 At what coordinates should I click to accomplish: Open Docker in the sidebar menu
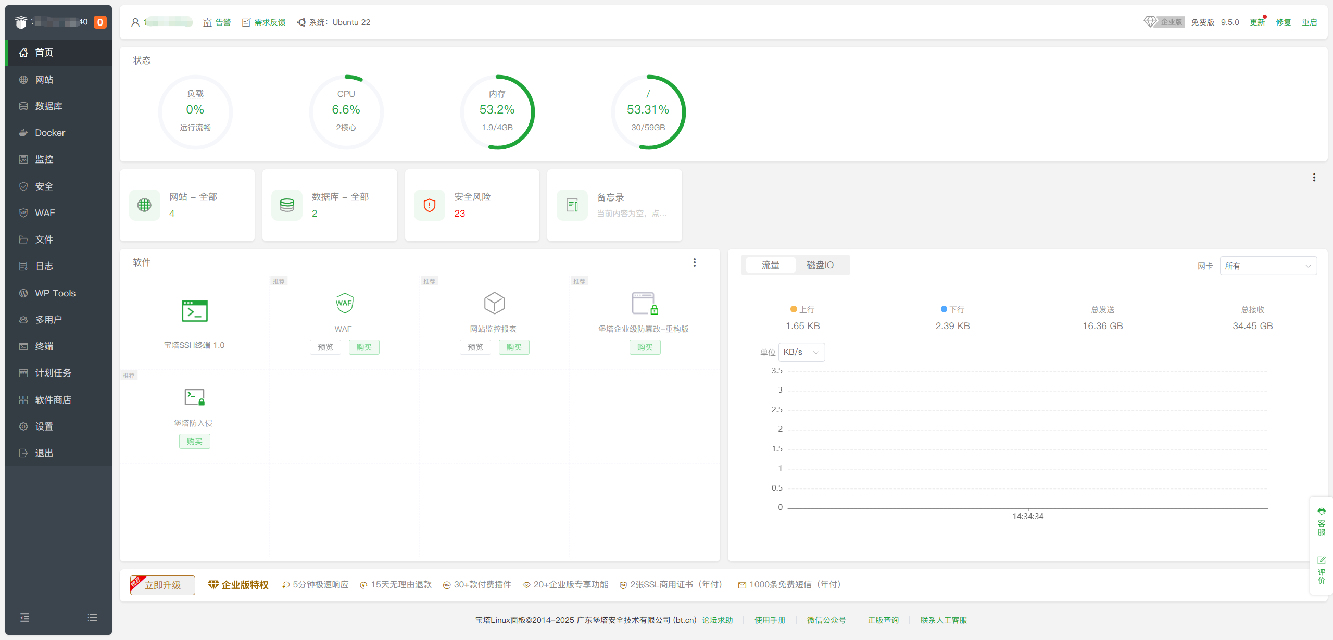pos(50,133)
